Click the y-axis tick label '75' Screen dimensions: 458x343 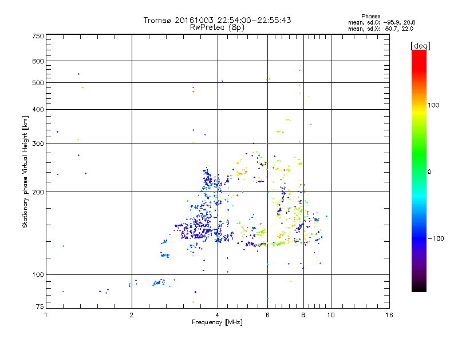pos(40,306)
